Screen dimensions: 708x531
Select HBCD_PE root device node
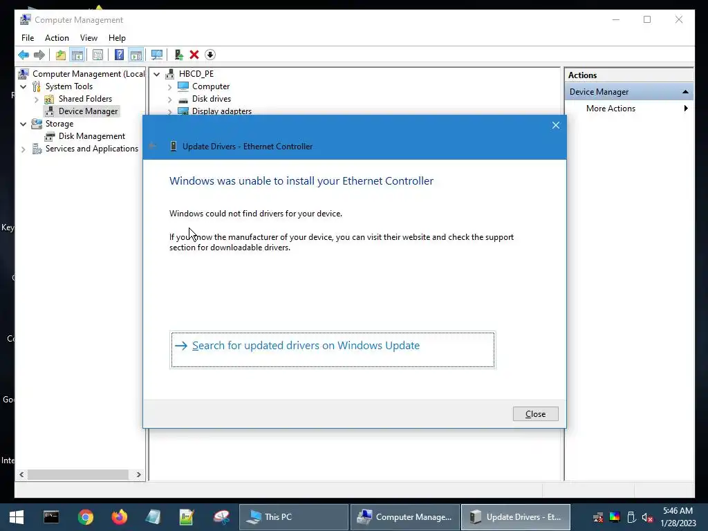pos(196,74)
